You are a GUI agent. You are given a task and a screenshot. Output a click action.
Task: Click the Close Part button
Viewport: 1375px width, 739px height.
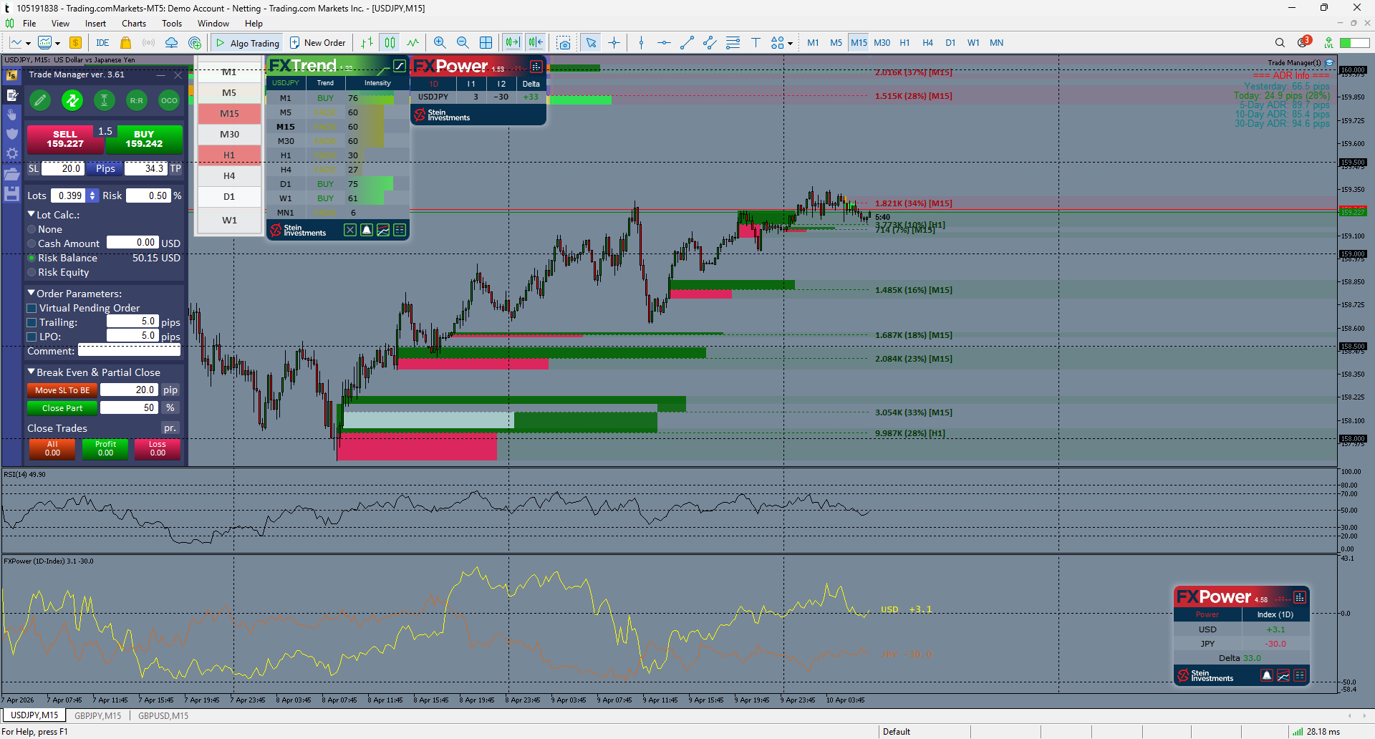(62, 408)
